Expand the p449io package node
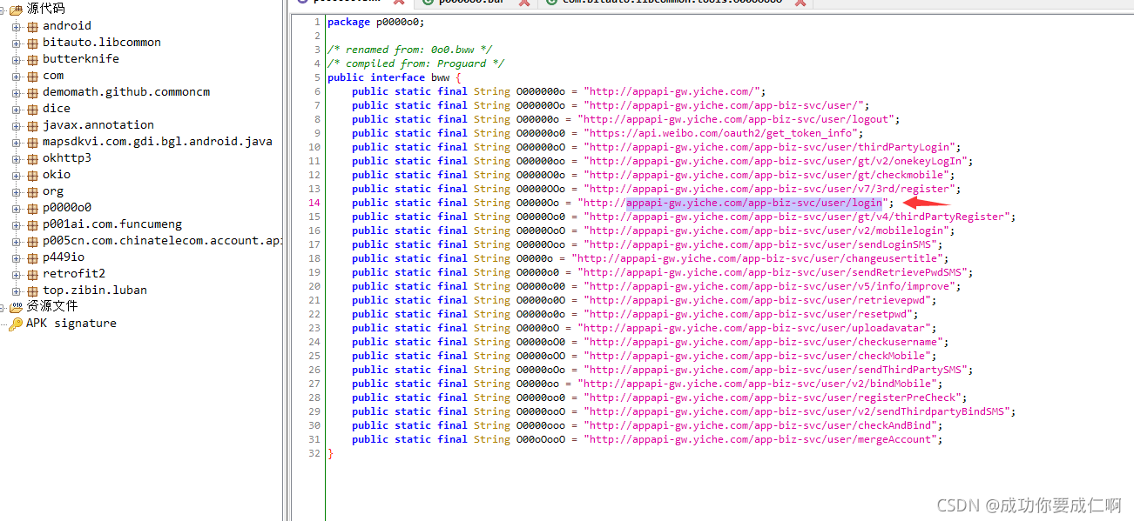1134x521 pixels. (16, 257)
